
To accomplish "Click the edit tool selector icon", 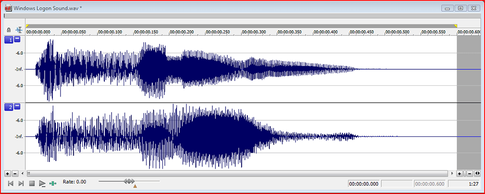I will tap(19, 30).
